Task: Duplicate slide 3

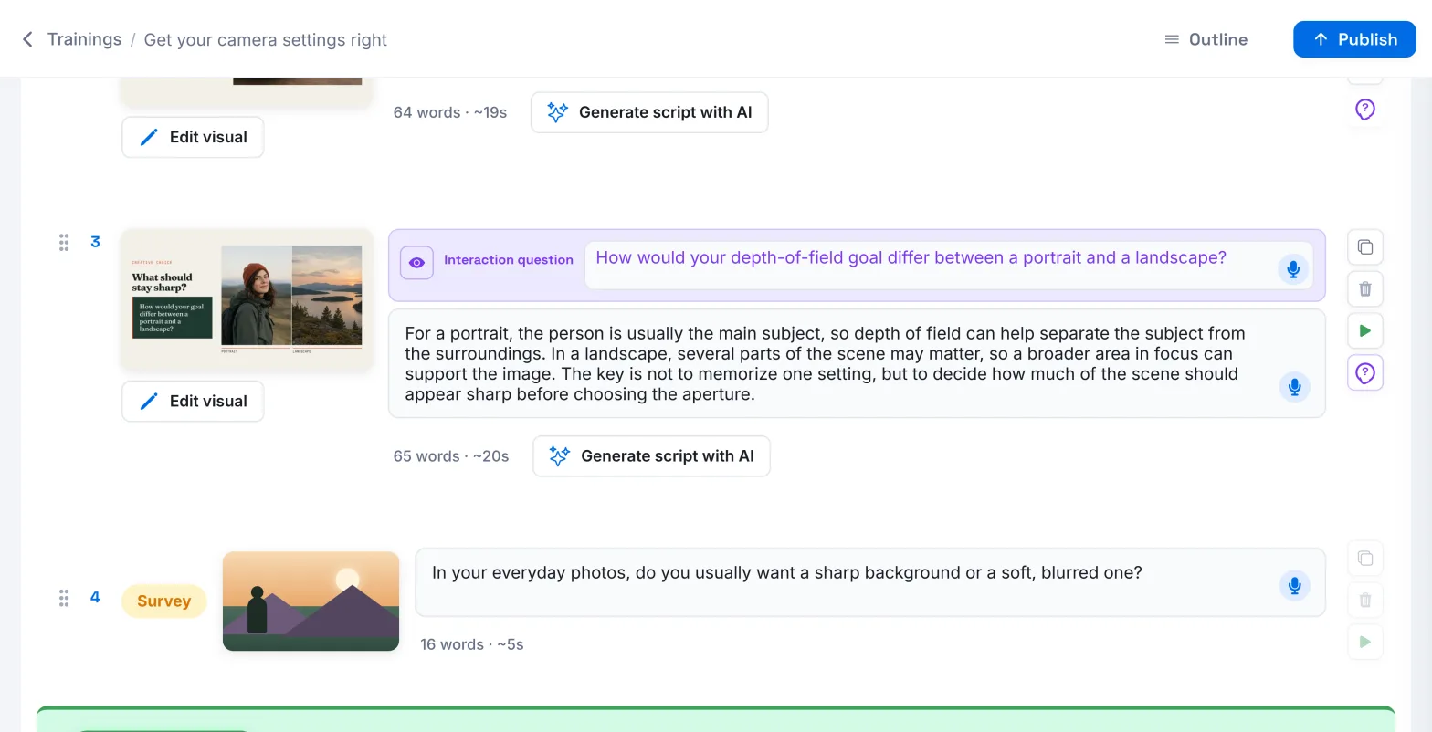Action: (x=1365, y=247)
